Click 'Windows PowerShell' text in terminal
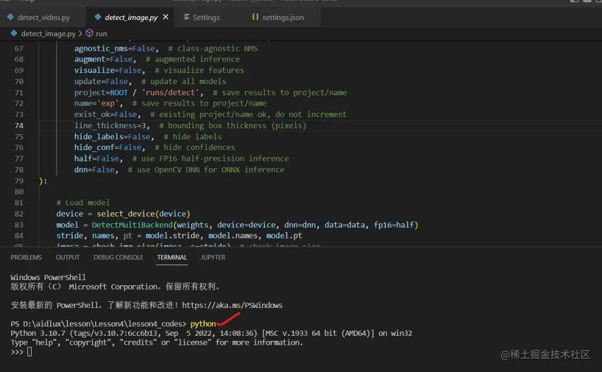The width and height of the screenshot is (602, 372). 48,277
